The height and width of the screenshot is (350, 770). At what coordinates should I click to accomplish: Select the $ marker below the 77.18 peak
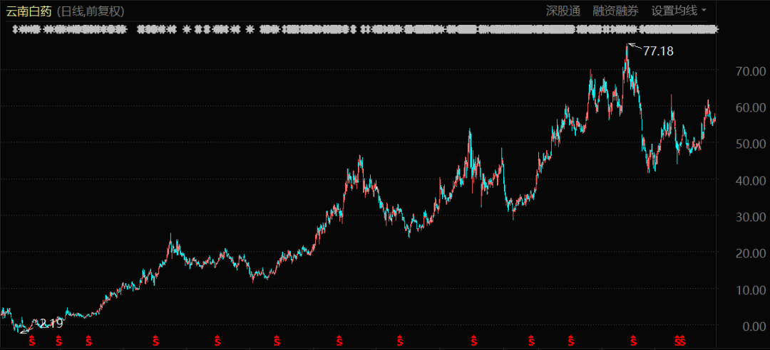pyautogui.click(x=633, y=340)
